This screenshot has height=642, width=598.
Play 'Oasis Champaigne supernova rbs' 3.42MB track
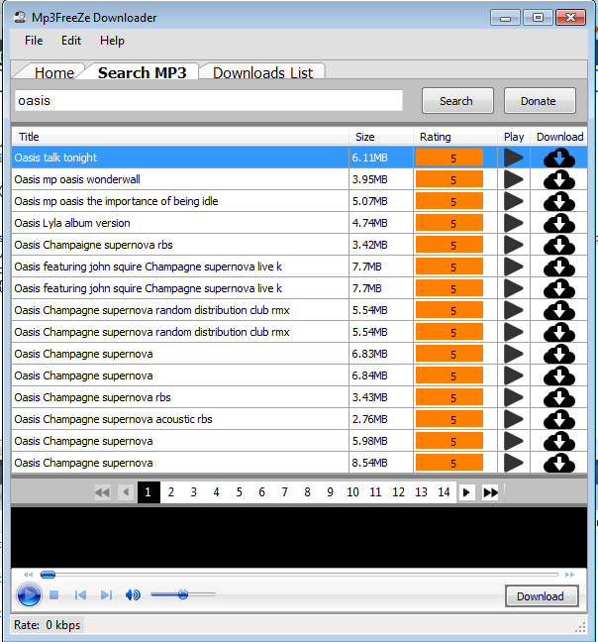[513, 245]
